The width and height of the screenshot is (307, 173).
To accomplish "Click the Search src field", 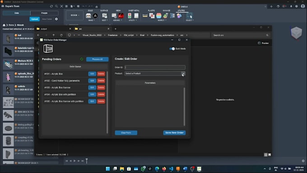I will click(x=241, y=35).
